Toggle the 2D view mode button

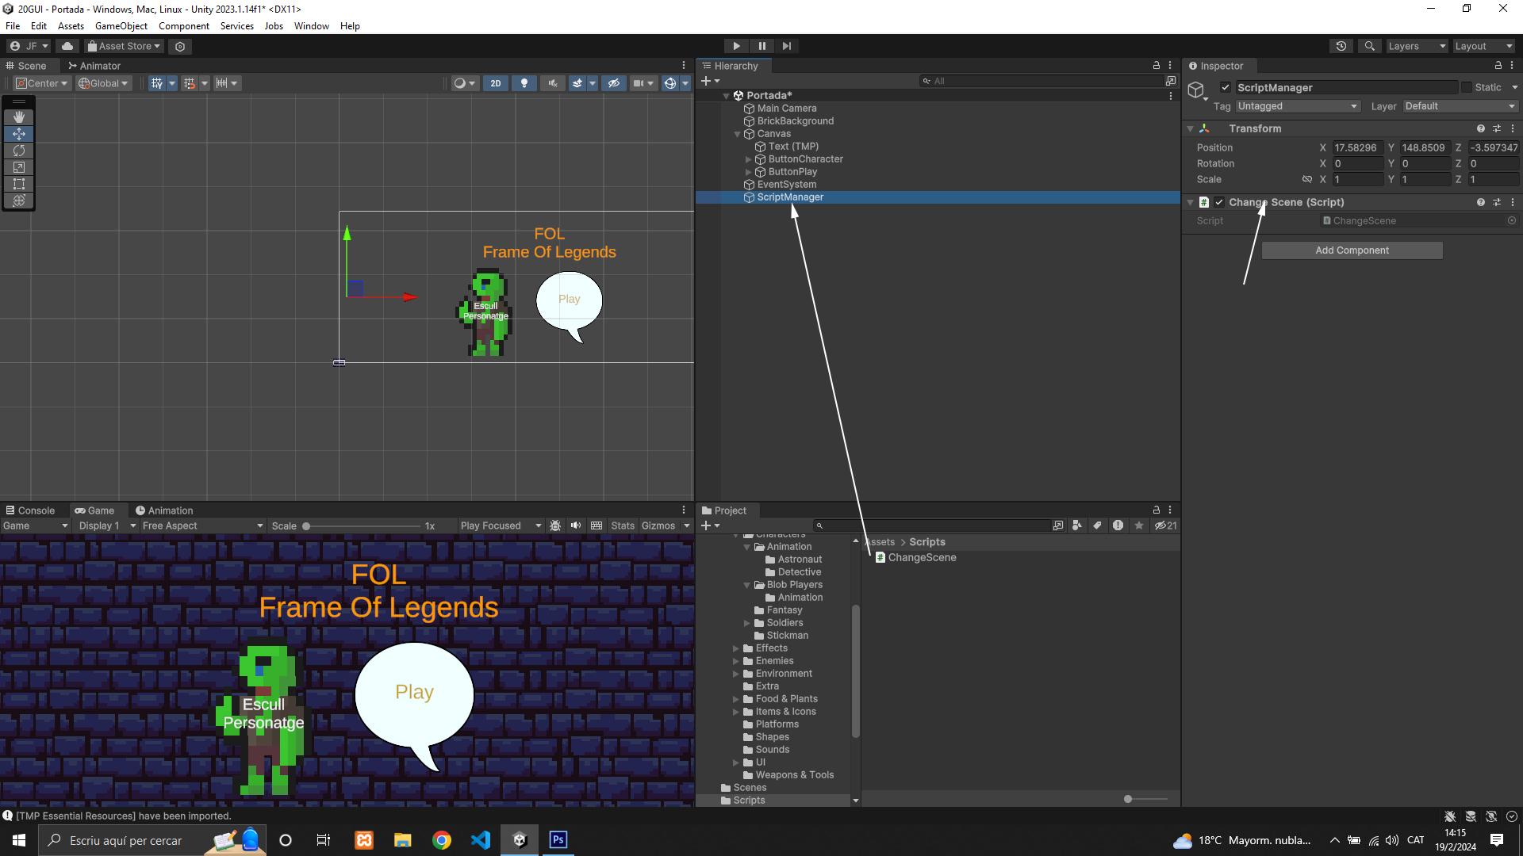496,83
